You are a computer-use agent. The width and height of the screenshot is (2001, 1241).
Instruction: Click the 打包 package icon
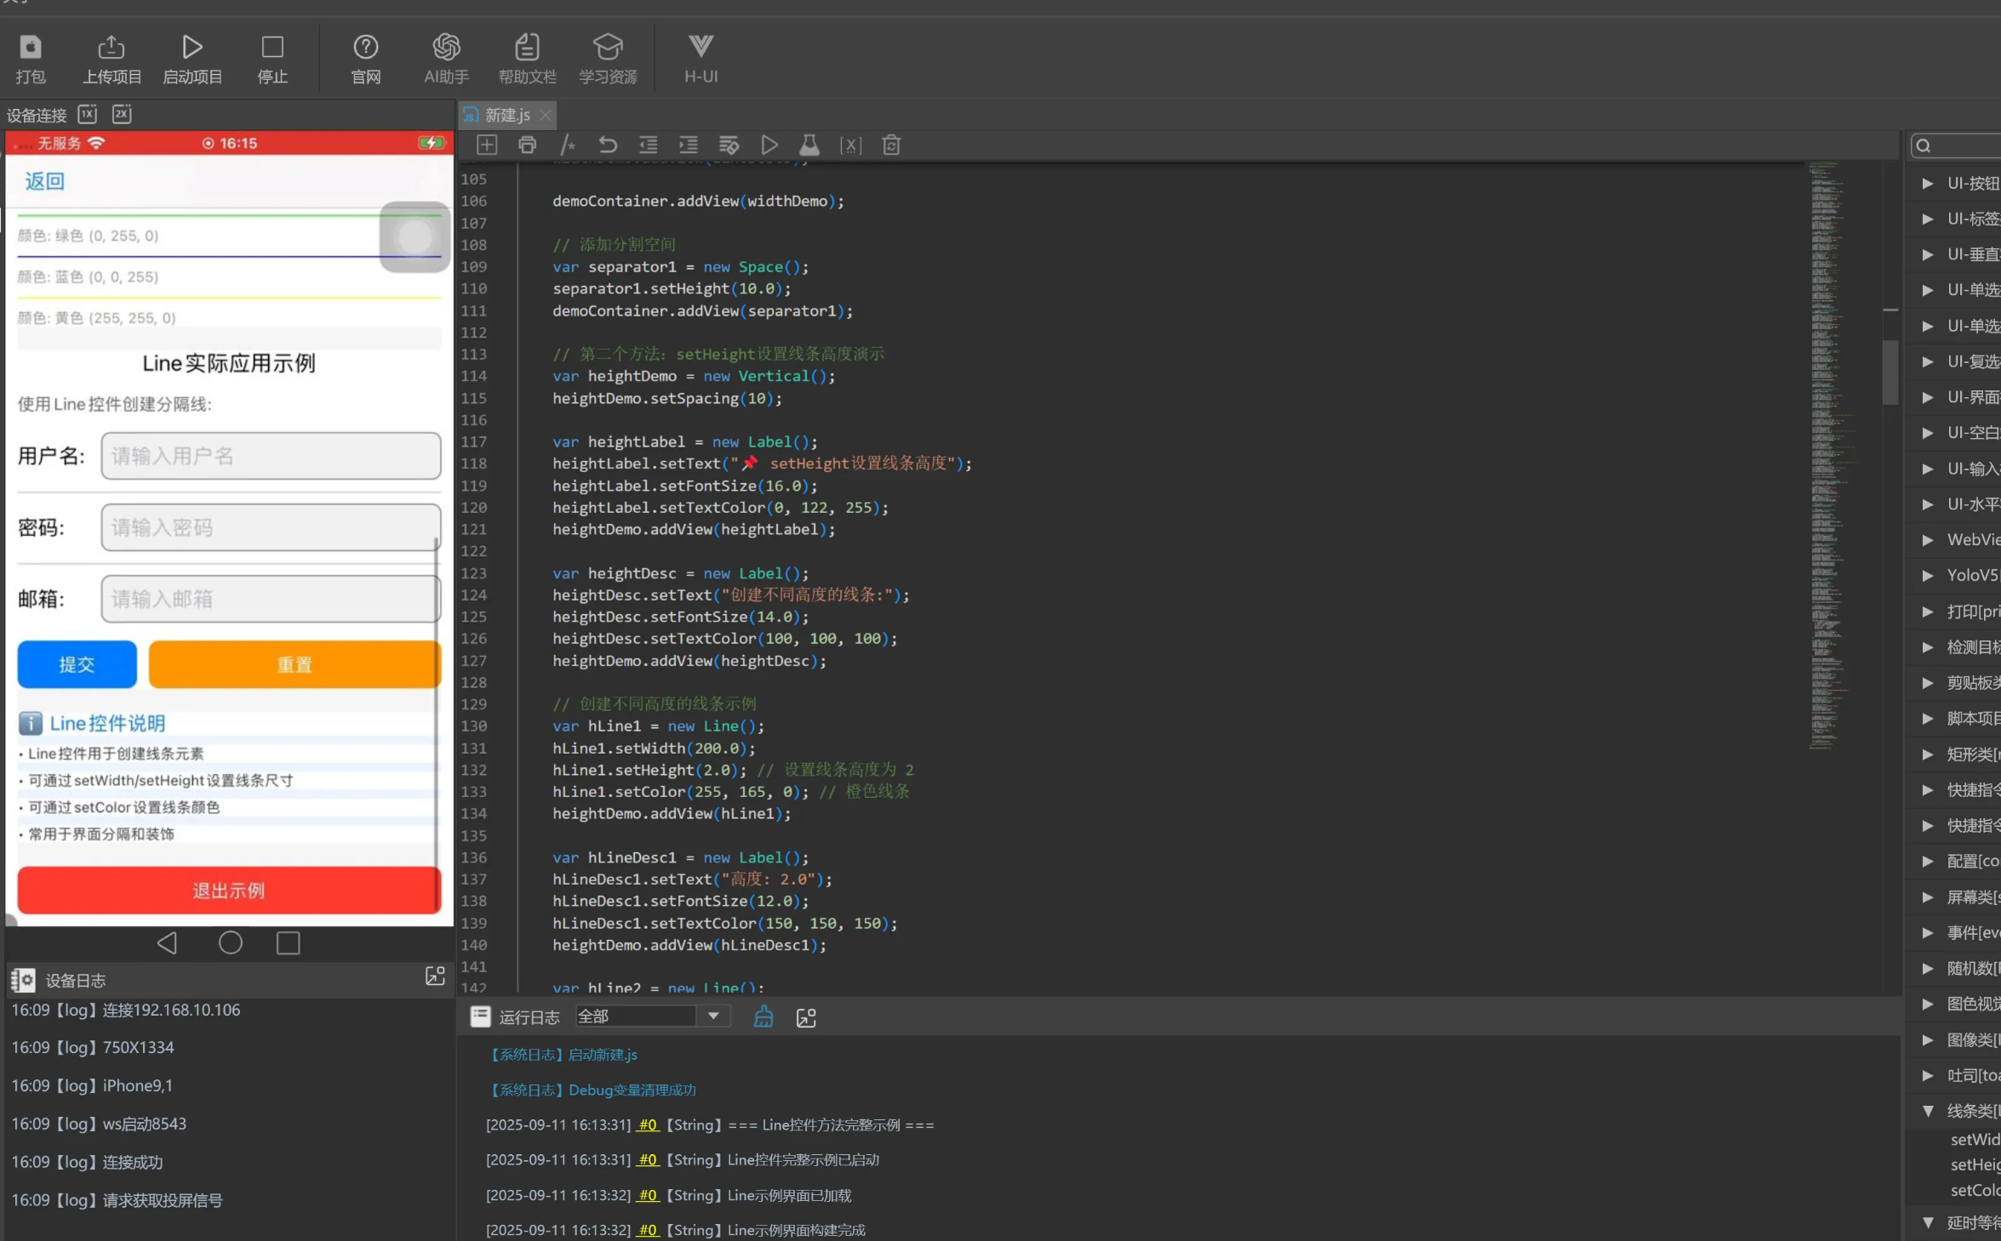pos(31,58)
